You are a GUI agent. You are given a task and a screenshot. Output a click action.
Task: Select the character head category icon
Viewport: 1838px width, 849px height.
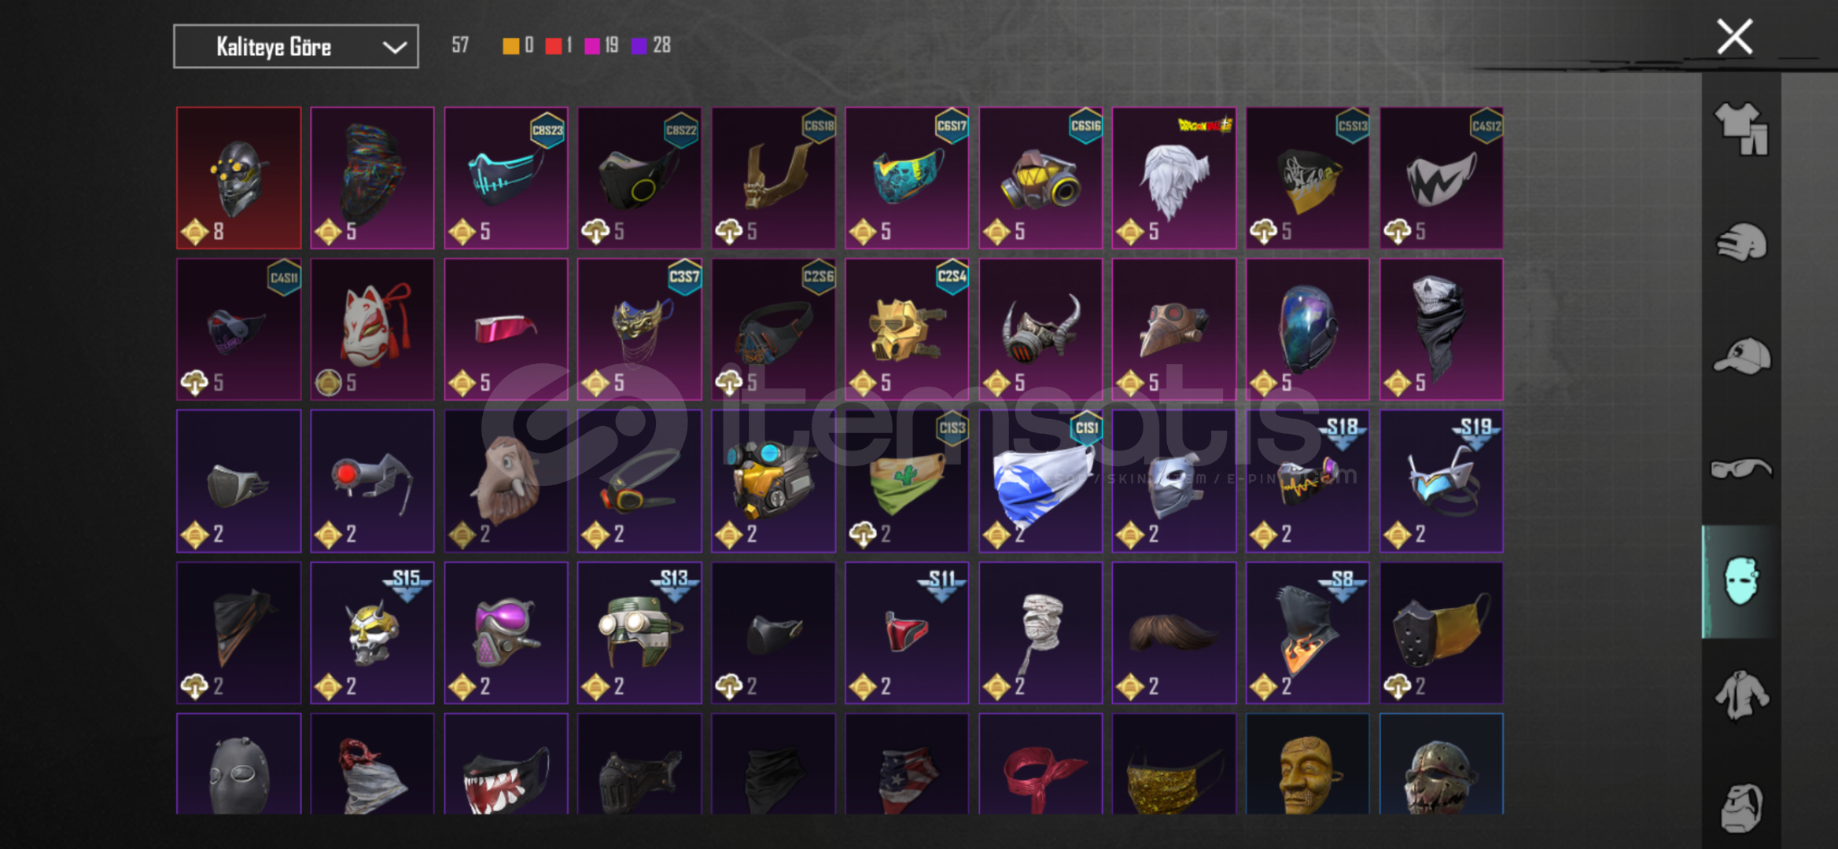point(1741,807)
